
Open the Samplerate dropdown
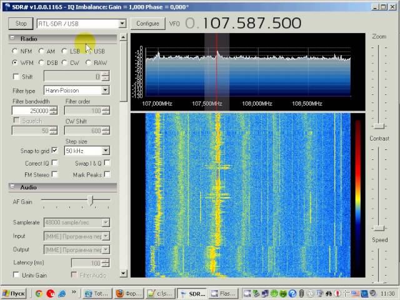pos(106,222)
